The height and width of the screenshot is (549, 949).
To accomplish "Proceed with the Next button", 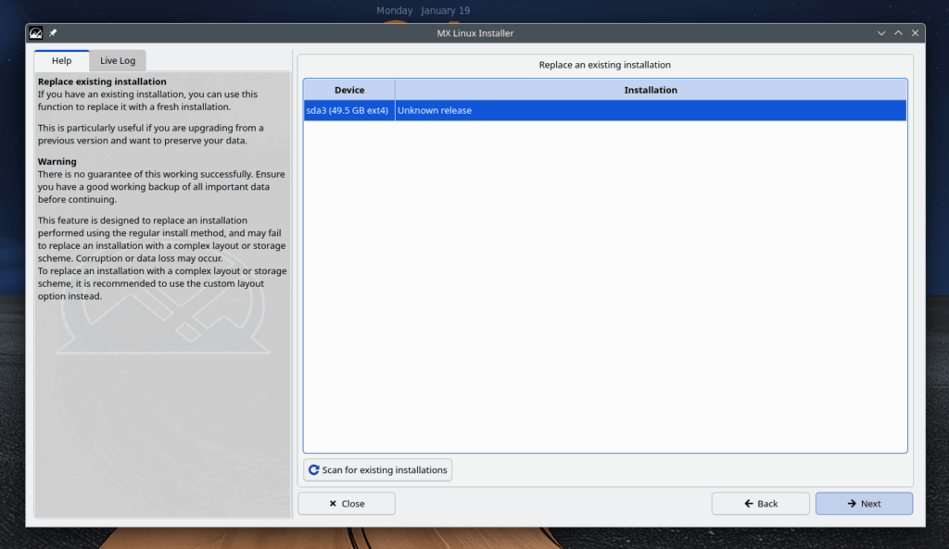I will tap(864, 504).
